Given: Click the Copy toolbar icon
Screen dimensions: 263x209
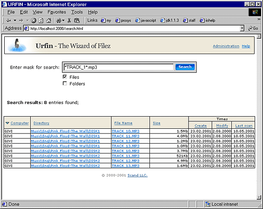Looking at the screenshot, I should point(77,21).
